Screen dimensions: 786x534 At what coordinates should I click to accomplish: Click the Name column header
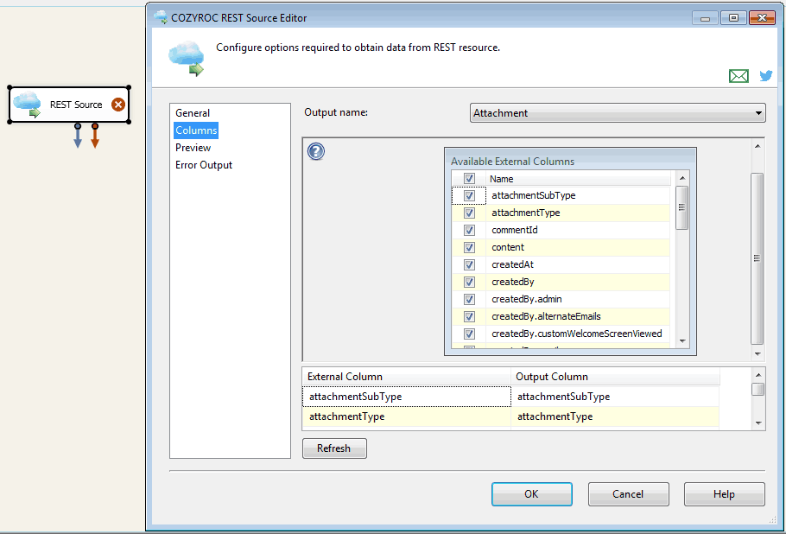(578, 179)
